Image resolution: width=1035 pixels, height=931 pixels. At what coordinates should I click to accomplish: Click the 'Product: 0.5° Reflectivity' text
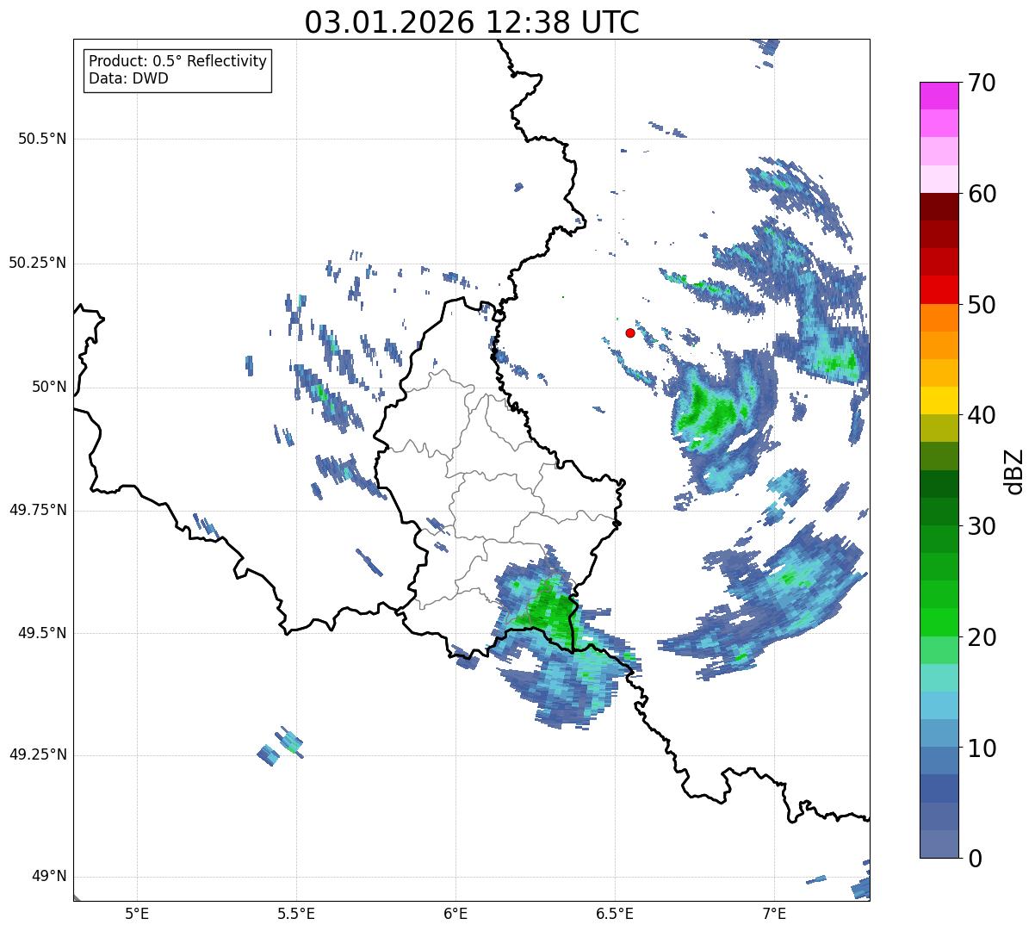[x=177, y=62]
